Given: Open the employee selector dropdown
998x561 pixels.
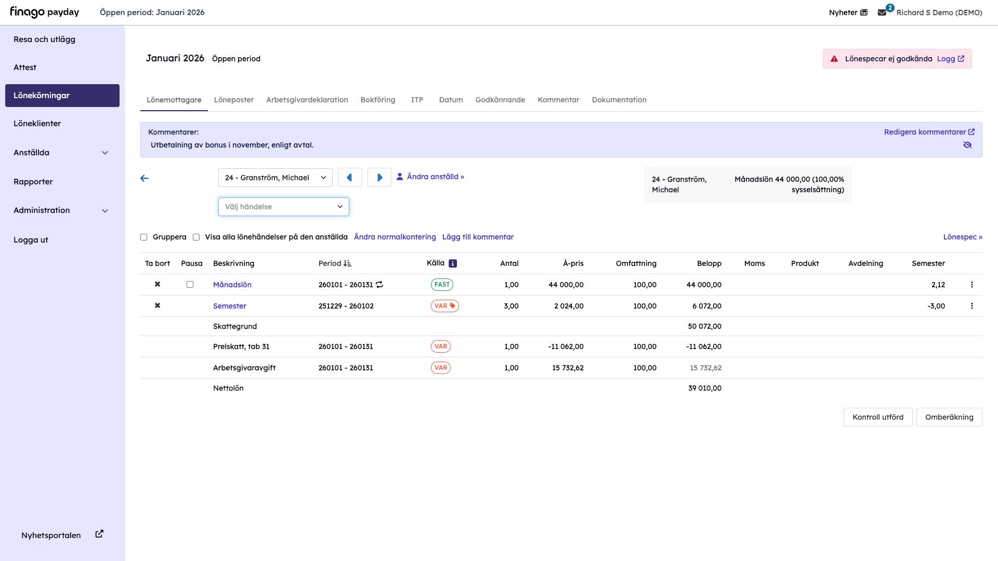Looking at the screenshot, I should 275,178.
